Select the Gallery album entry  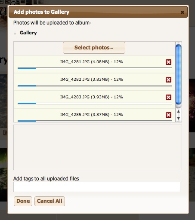pyautogui.click(x=28, y=33)
